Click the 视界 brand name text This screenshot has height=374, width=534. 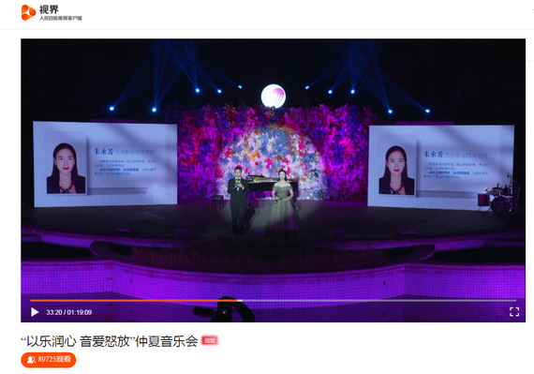click(49, 9)
